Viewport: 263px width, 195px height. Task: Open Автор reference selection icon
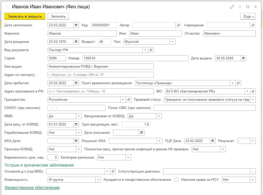coord(178,25)
